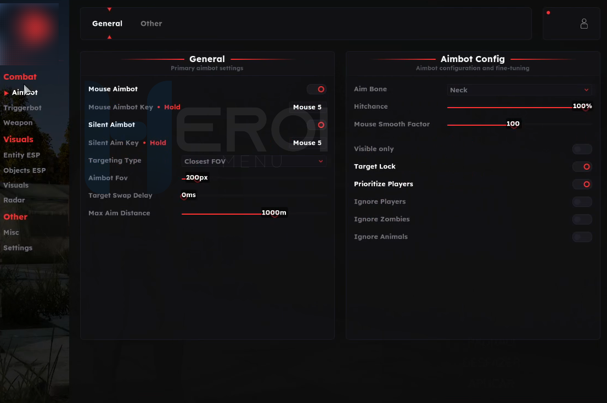607x403 pixels.
Task: Switch on Ignore Animals toggle
Action: click(582, 237)
